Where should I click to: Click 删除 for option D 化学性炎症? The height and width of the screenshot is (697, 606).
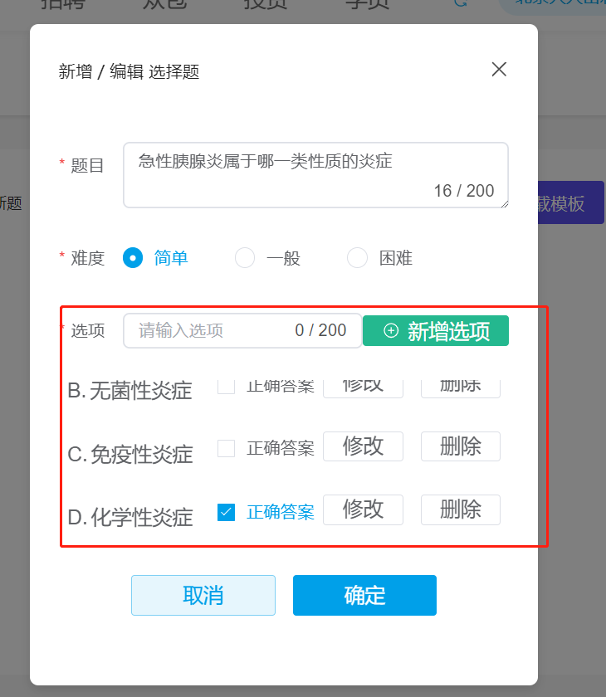pos(461,509)
